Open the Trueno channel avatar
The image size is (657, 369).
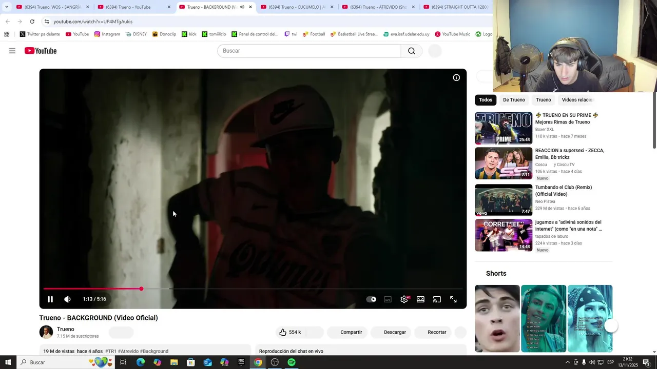click(x=46, y=332)
